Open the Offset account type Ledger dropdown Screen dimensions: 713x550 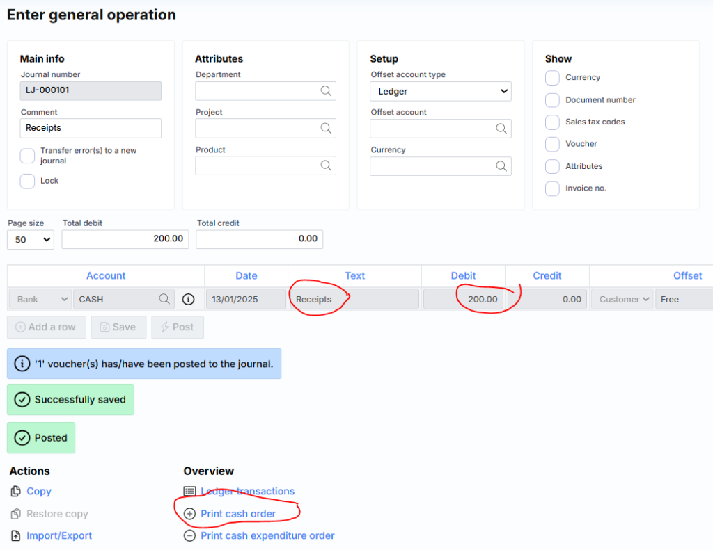point(441,91)
